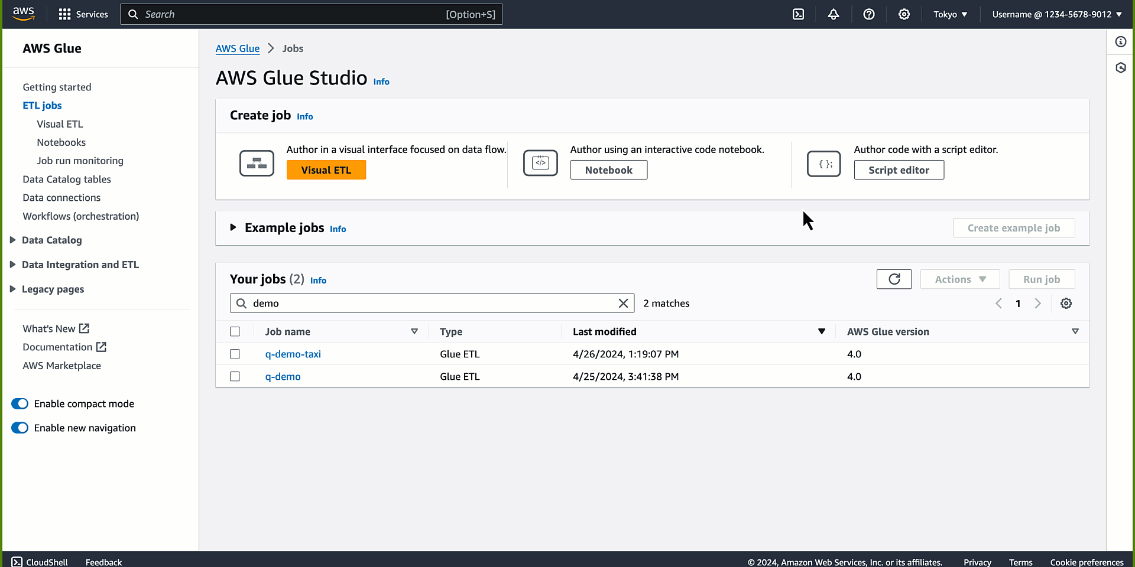This screenshot has height=567, width=1135.
Task: Turn off new navigation
Action: pyautogui.click(x=20, y=428)
